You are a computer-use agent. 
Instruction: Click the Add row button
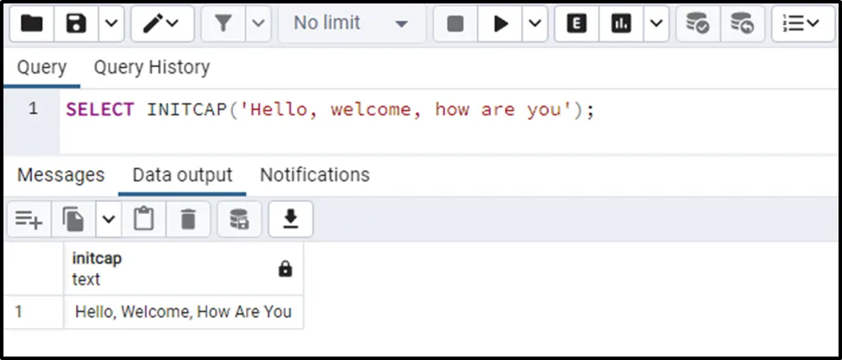pos(29,220)
